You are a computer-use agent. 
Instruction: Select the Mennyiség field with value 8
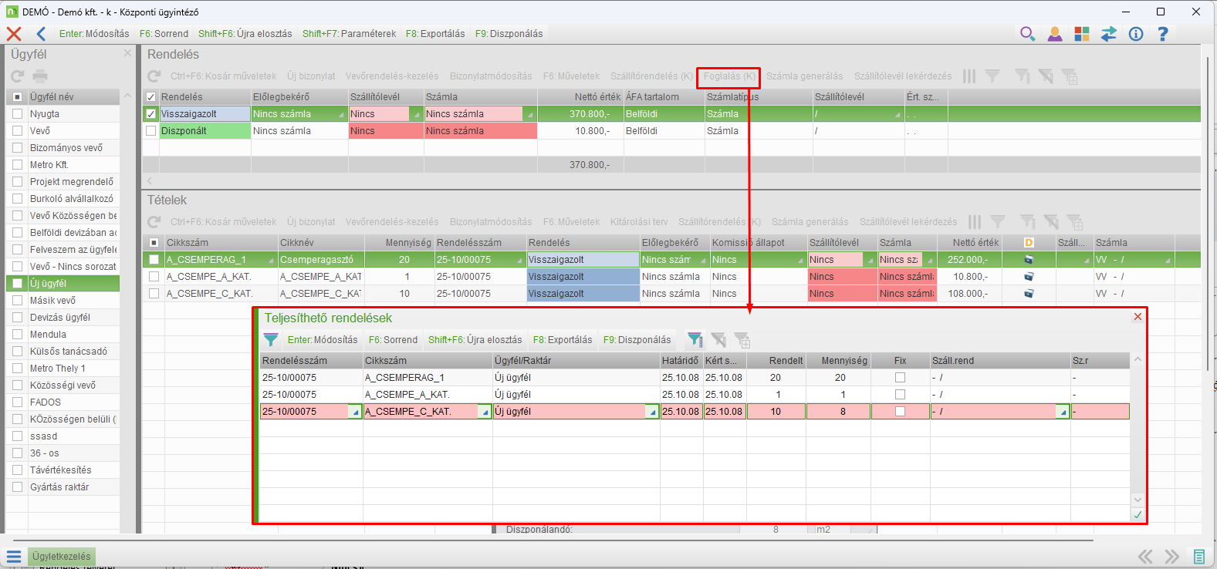click(838, 412)
